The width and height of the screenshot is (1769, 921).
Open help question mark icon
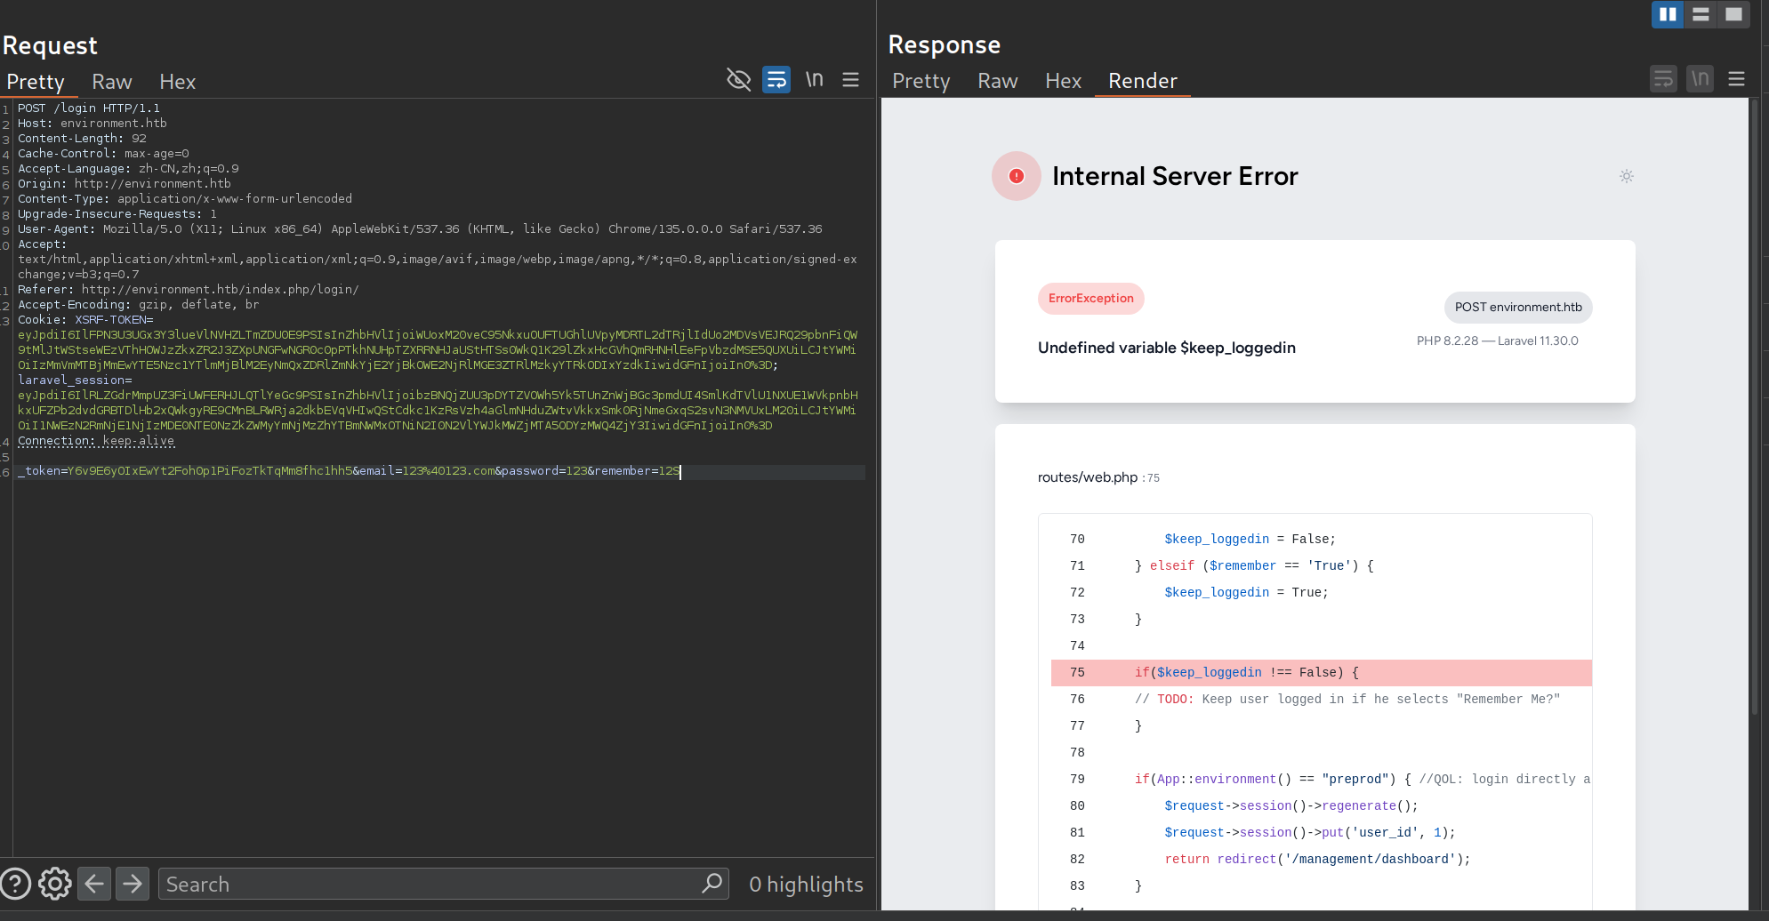15,884
